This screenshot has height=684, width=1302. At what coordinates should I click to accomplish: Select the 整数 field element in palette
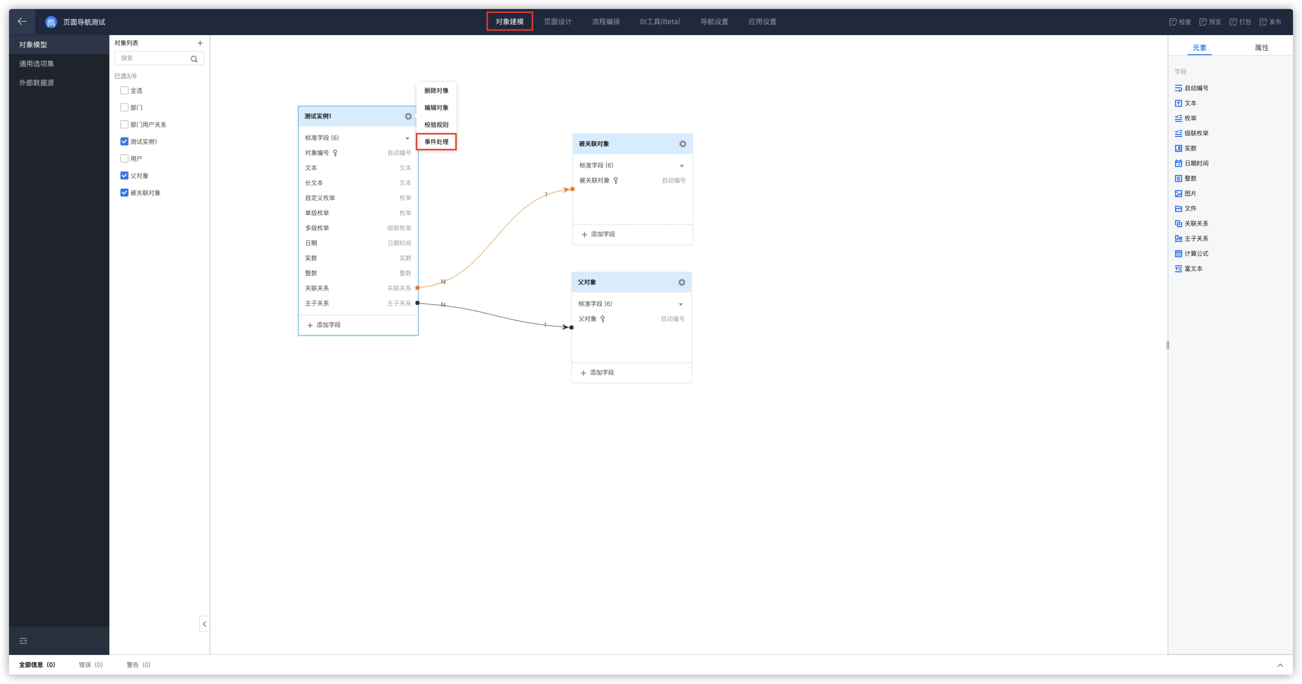(x=1186, y=178)
